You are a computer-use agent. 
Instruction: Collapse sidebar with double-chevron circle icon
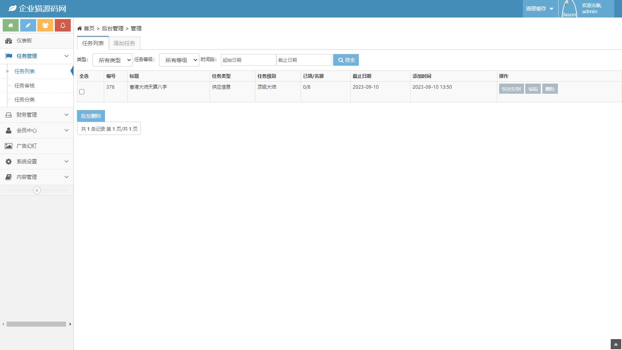click(37, 190)
